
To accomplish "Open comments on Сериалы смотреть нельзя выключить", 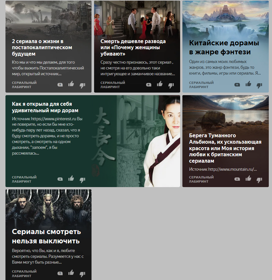I will [60, 273].
